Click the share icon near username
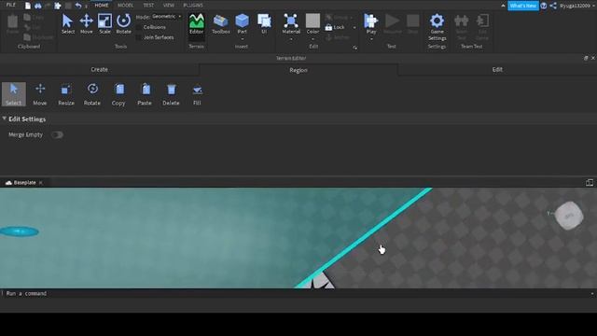The height and width of the screenshot is (336, 597). pyautogui.click(x=553, y=6)
